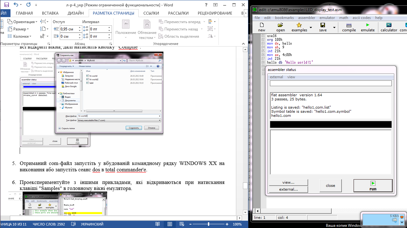Open Word Help question mark icon
Viewport: 407px width, 228px height.
click(207, 5)
